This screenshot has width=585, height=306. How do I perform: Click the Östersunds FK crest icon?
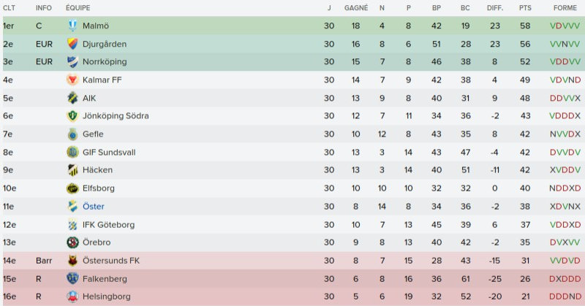click(x=72, y=261)
